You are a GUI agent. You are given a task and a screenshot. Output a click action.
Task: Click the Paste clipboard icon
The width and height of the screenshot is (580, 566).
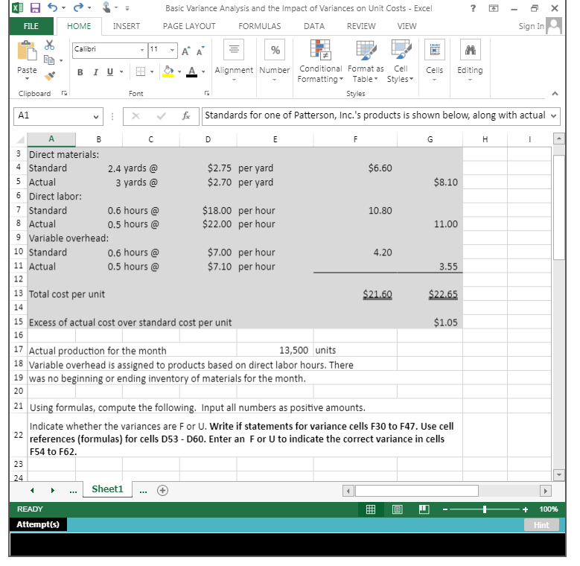(x=27, y=51)
